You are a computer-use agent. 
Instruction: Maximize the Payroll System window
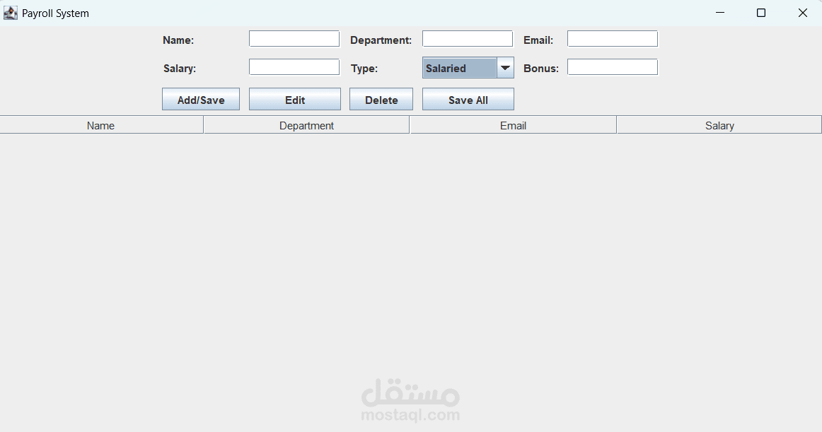(761, 13)
